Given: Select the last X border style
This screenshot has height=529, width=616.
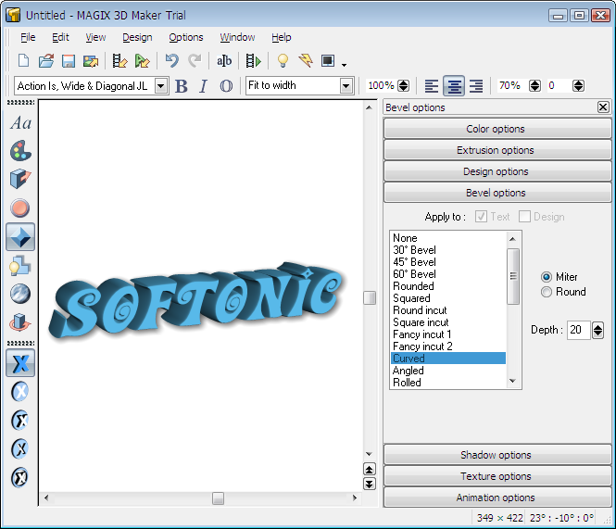Looking at the screenshot, I should point(20,477).
